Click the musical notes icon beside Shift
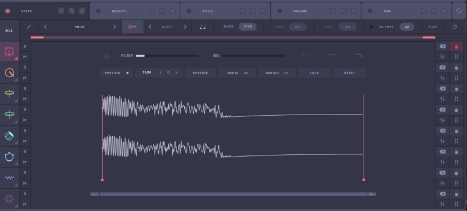Screen dimensions: 467x211 (203, 27)
